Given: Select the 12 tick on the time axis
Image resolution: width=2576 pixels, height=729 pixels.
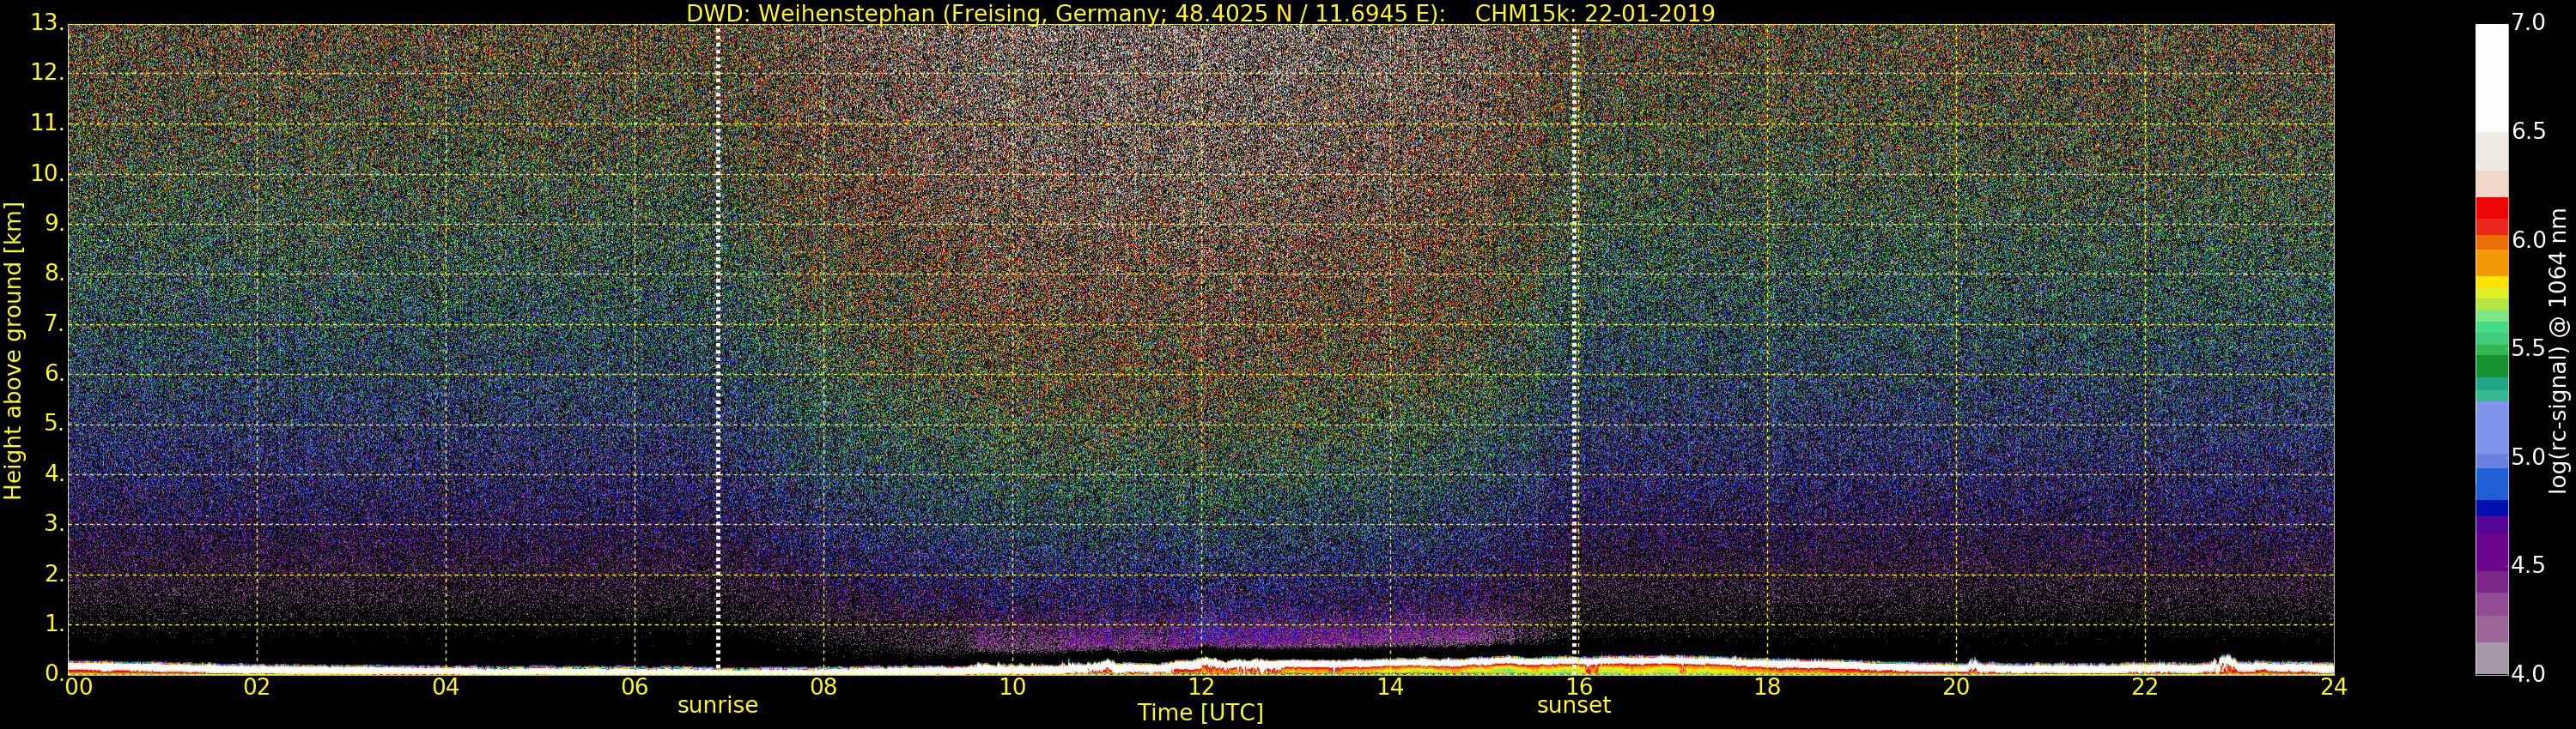Looking at the screenshot, I should (x=1200, y=687).
